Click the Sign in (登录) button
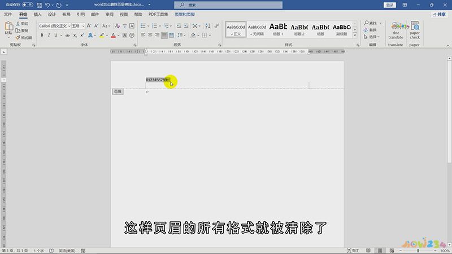452x254 pixels. [390, 5]
